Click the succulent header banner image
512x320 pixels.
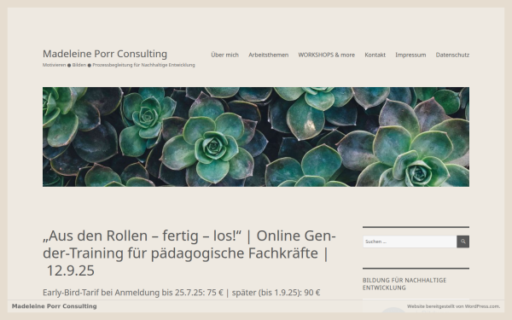pyautogui.click(x=256, y=137)
